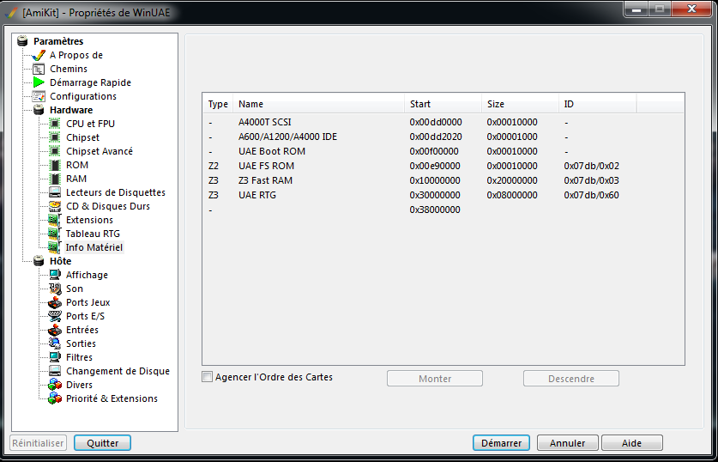Click the Lecteurs de Disquettes drive icon
The width and height of the screenshot is (718, 462).
point(55,192)
